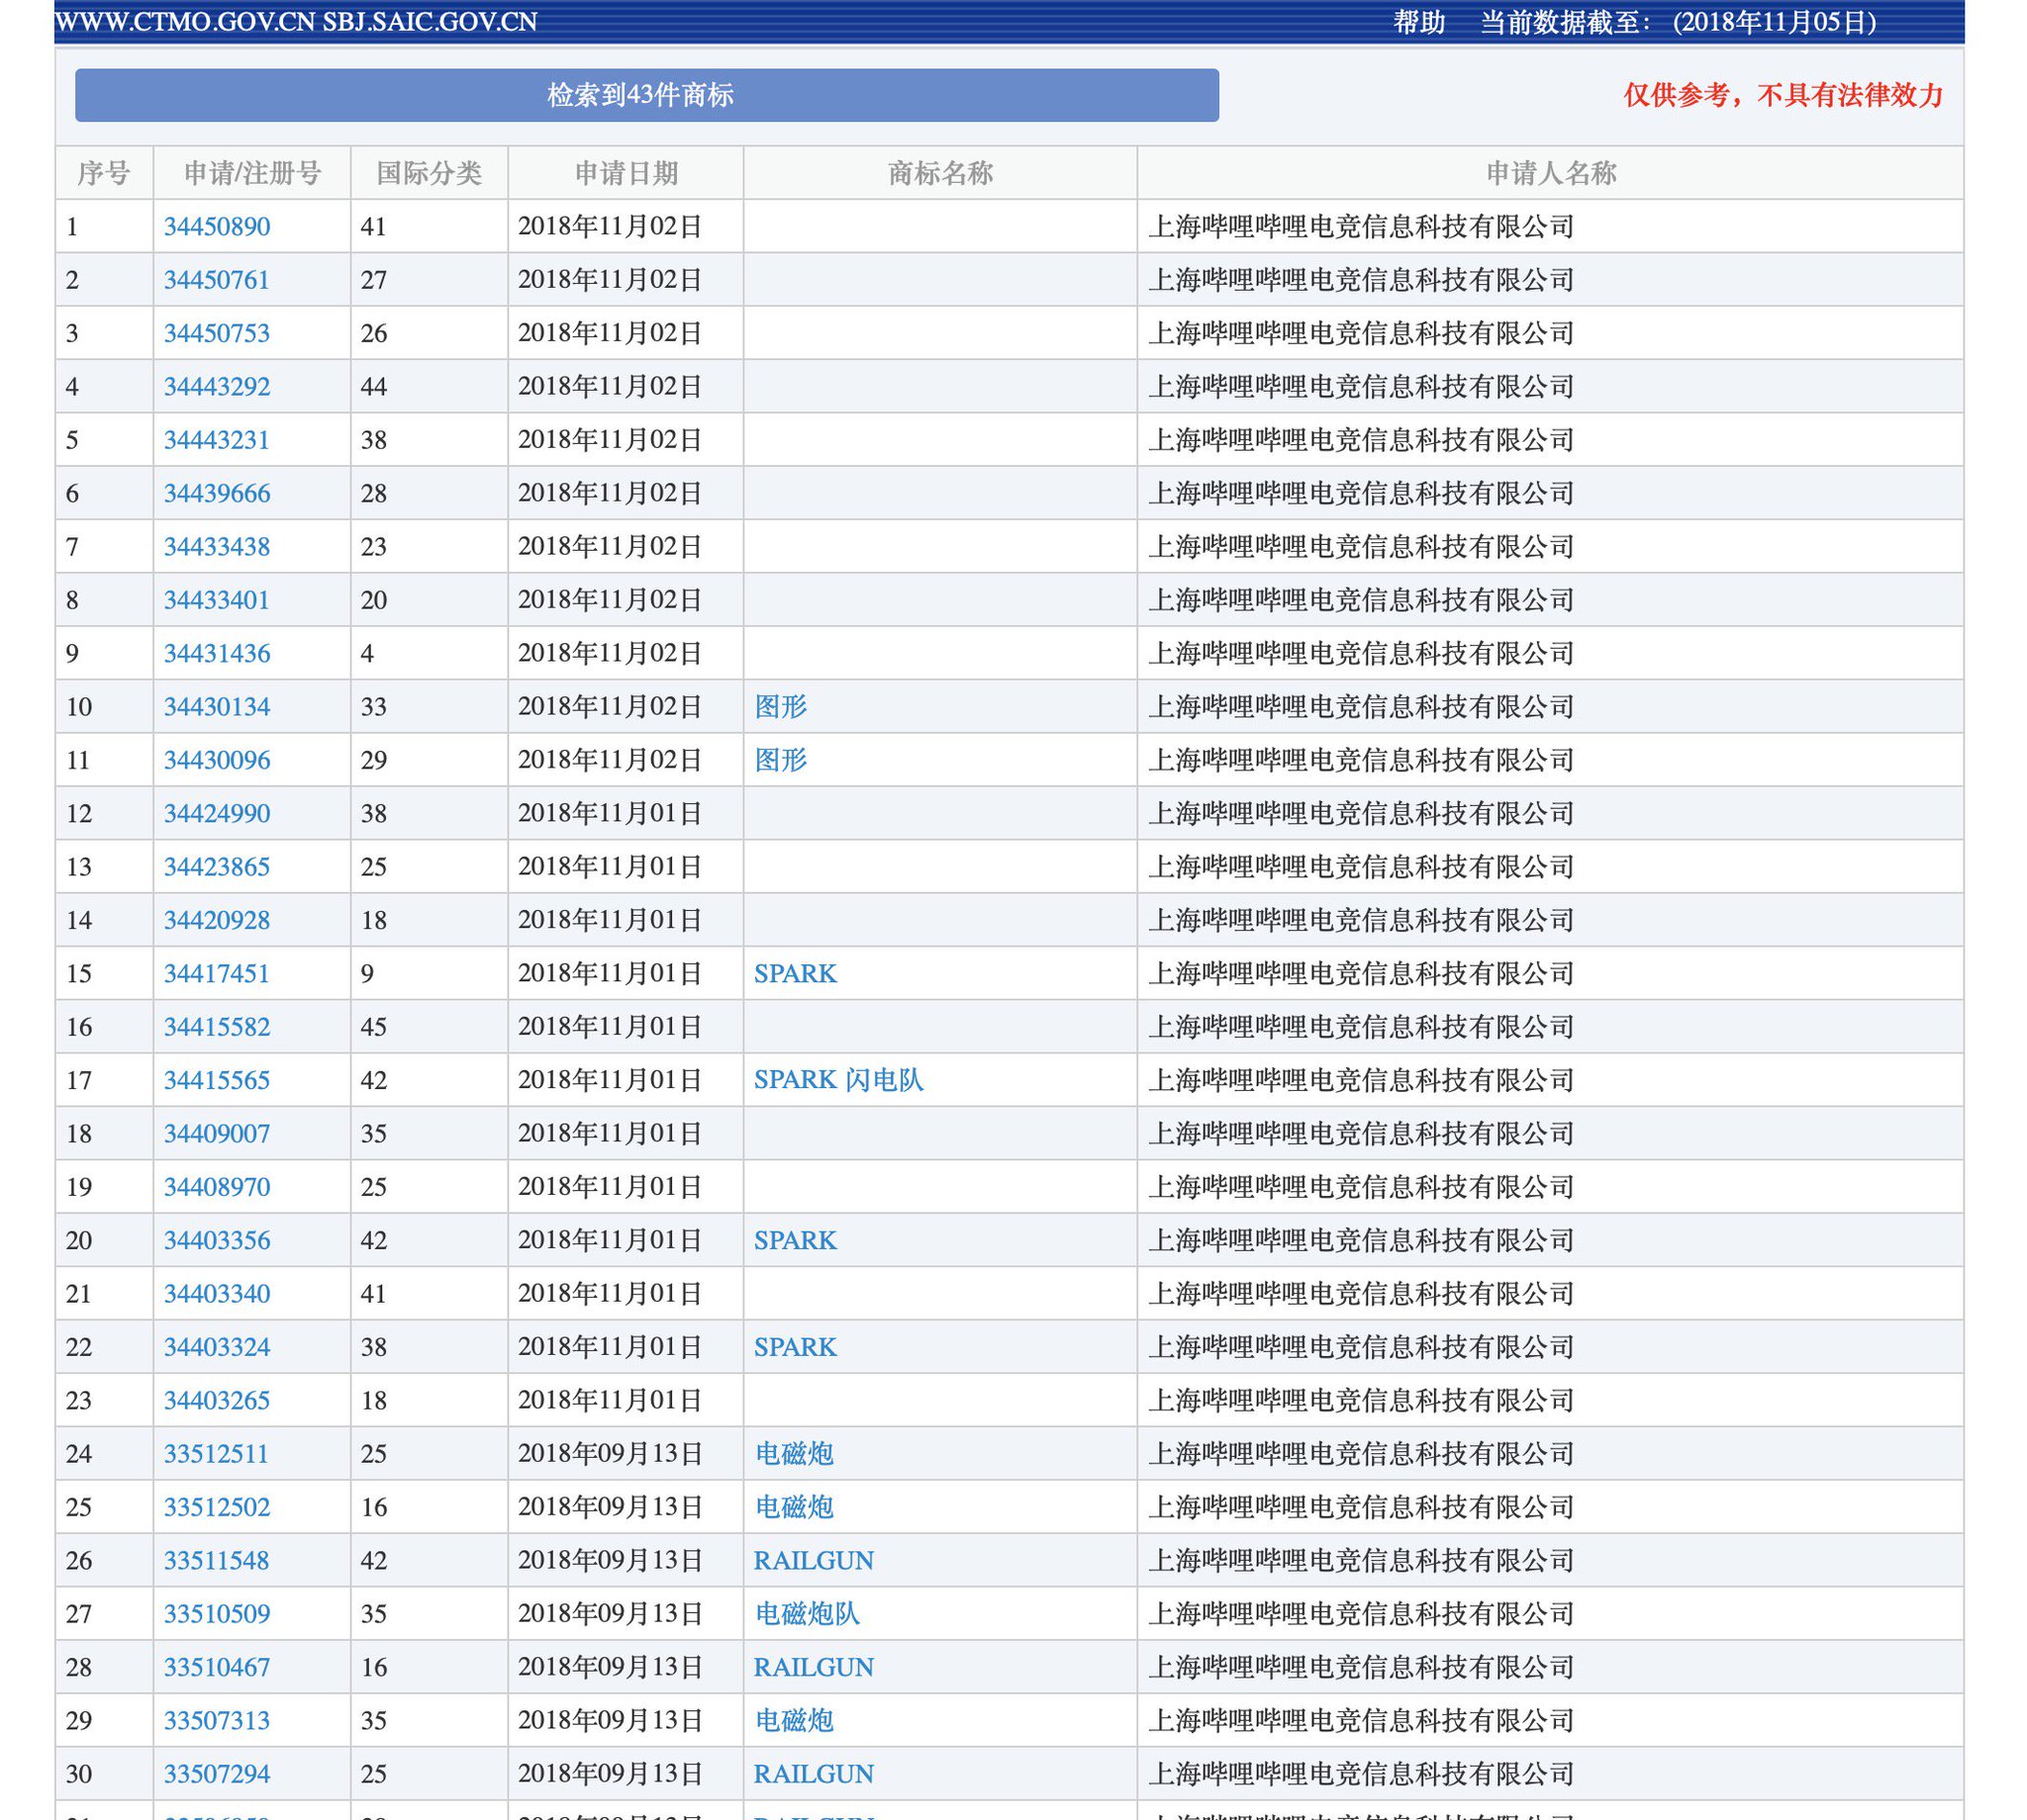Viewport: 2027px width, 1820px height.
Task: Open application number 34403324
Action: pyautogui.click(x=217, y=1347)
